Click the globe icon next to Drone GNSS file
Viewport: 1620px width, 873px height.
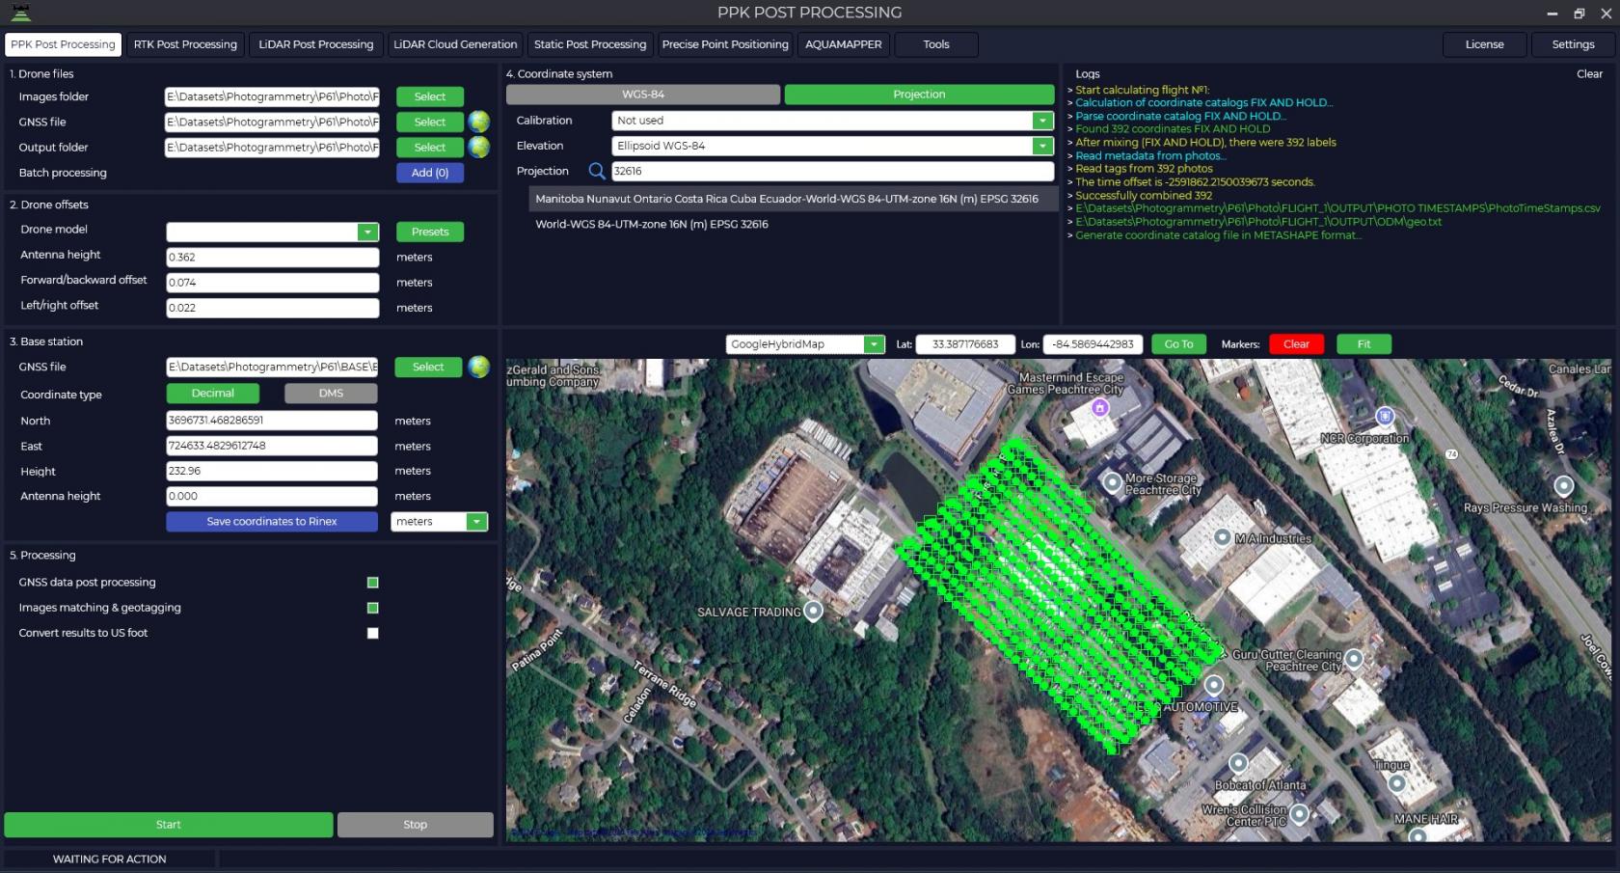[x=479, y=122]
